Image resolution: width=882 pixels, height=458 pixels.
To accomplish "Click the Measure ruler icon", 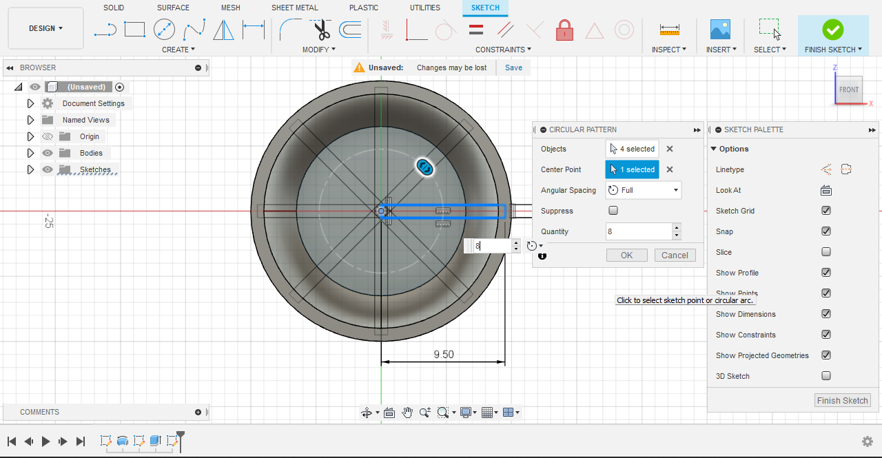I will coord(669,30).
